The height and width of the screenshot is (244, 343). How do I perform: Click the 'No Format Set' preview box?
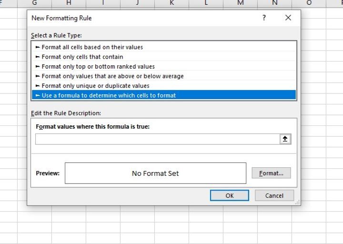coord(155,173)
